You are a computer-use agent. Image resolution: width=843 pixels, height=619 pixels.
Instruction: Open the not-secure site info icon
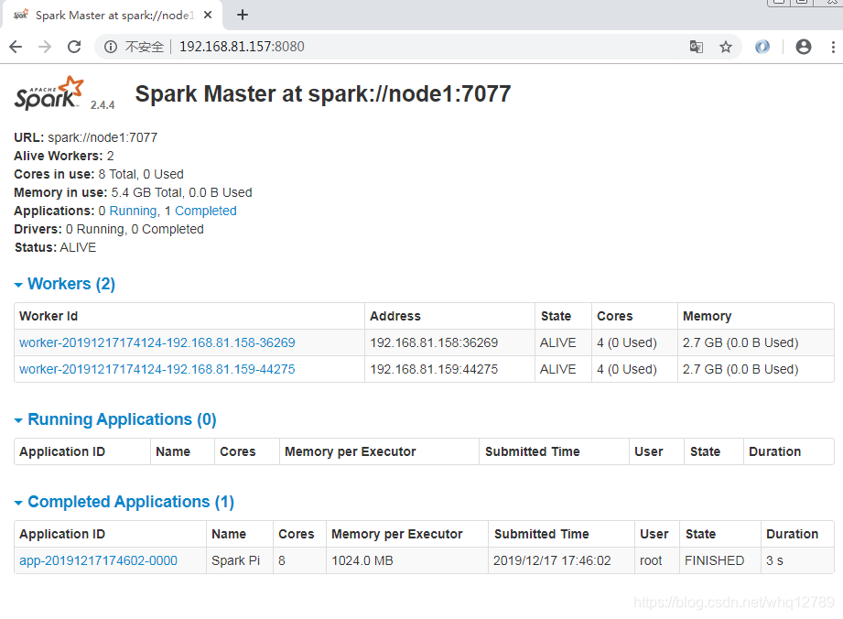coord(111,47)
